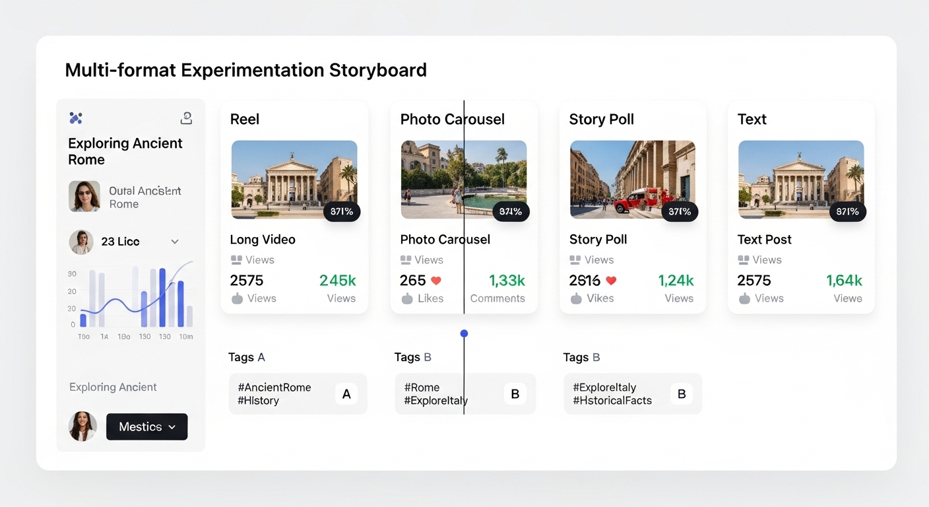Expand the 23 Licc dropdown chevron
The height and width of the screenshot is (507, 929).
click(175, 242)
